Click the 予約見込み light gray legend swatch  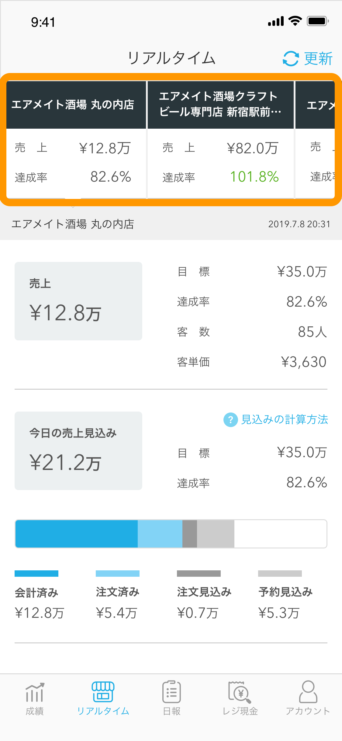(280, 573)
